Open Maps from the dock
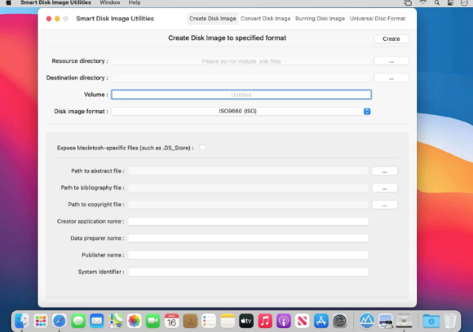The height and width of the screenshot is (332, 473). tap(116, 321)
